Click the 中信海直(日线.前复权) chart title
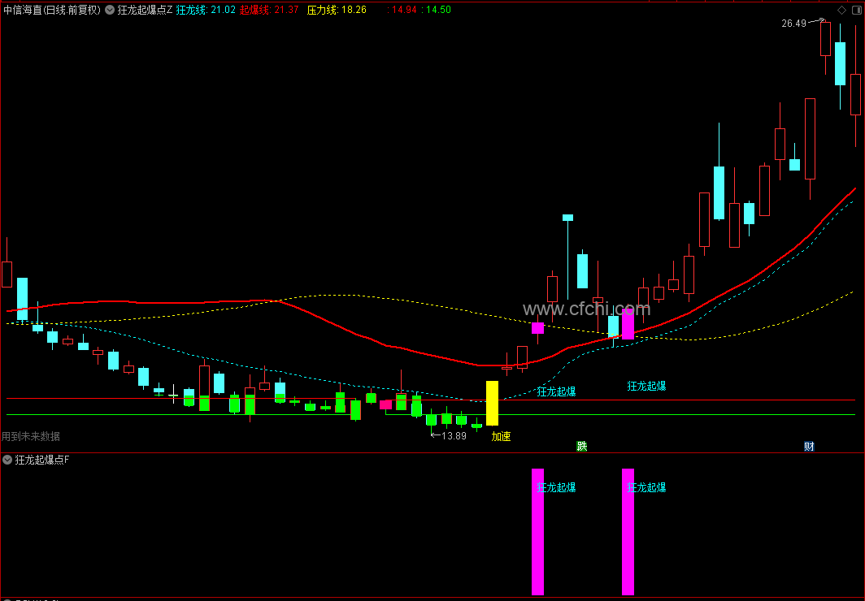 52,10
